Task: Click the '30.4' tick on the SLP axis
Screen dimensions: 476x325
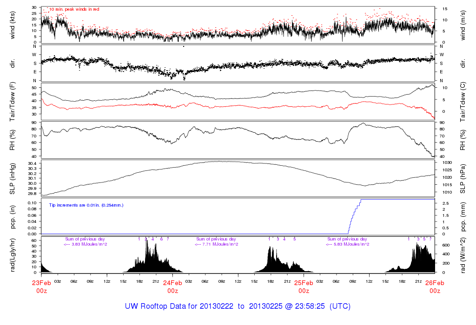Action: pyautogui.click(x=32, y=164)
